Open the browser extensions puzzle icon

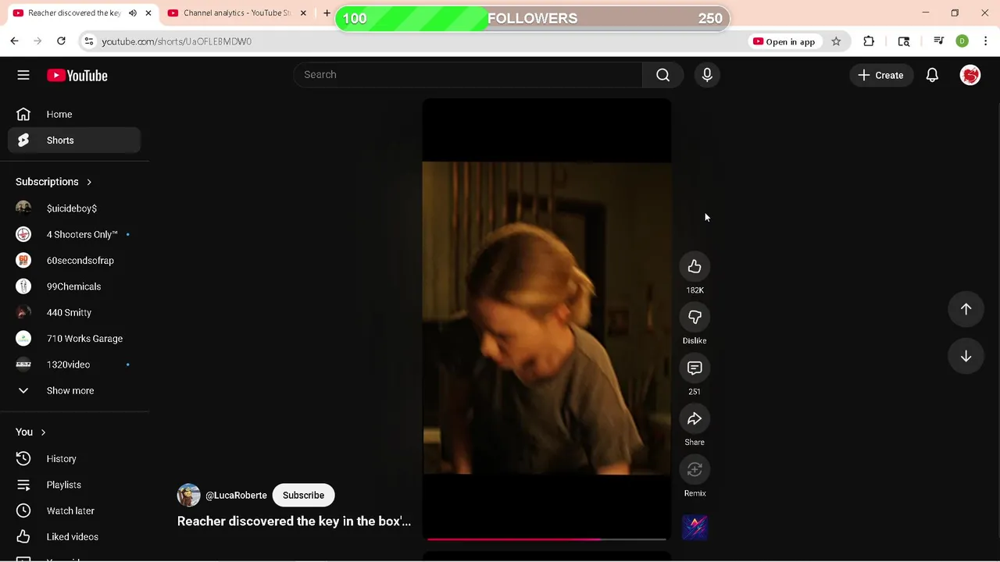(x=869, y=41)
